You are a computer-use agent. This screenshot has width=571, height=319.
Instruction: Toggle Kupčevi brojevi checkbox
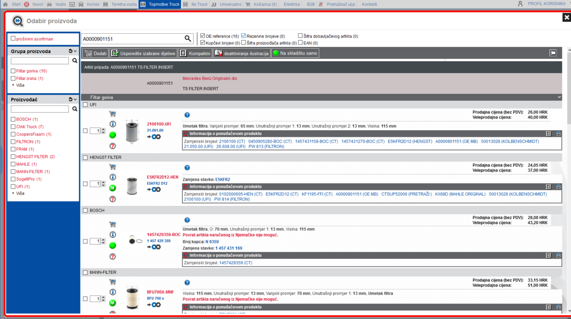203,42
